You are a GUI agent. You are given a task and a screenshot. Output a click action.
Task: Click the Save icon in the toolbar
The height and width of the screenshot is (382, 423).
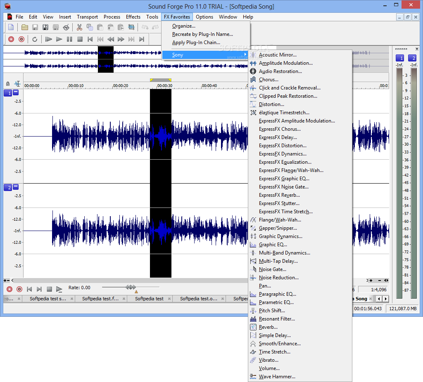click(x=35, y=27)
